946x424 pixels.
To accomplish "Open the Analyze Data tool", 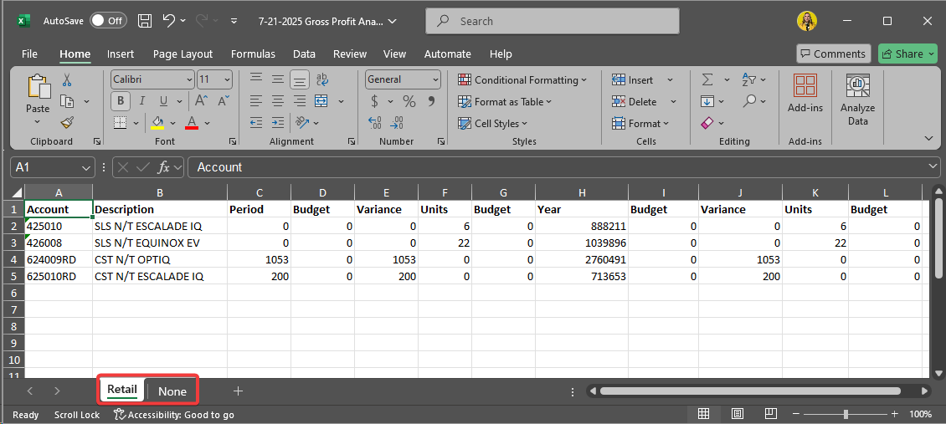I will pos(857,100).
